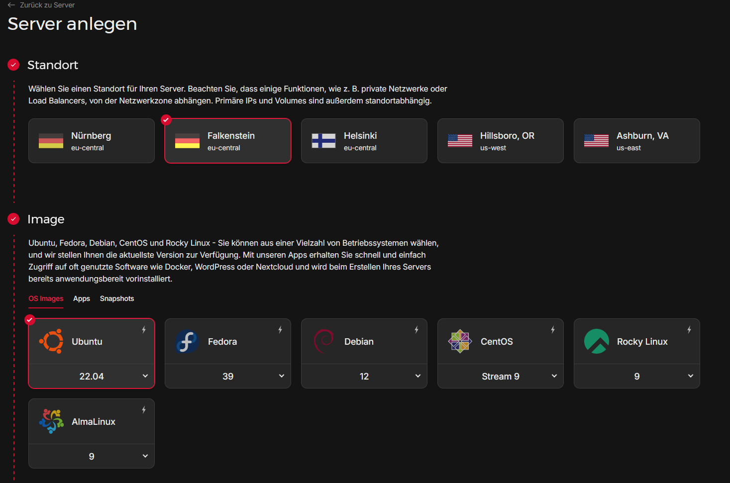Open the Ubuntu 22.04 version dropdown
This screenshot has width=730, height=483.
point(92,376)
